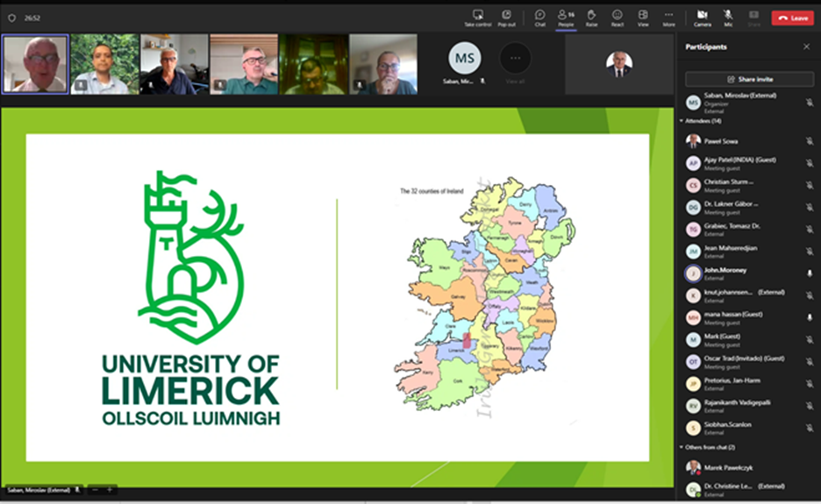821x504 pixels.
Task: Select Pretorius, Jan-Harm in attendees list
Action: 749,384
